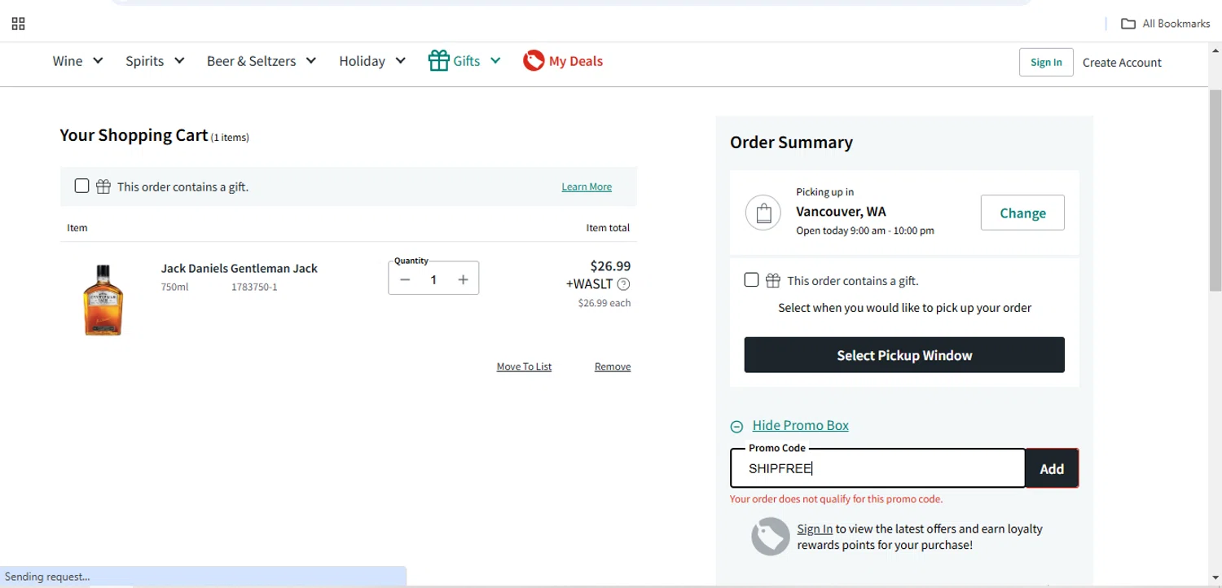Expand the Spirits menu
The height and width of the screenshot is (588, 1222).
tap(156, 61)
